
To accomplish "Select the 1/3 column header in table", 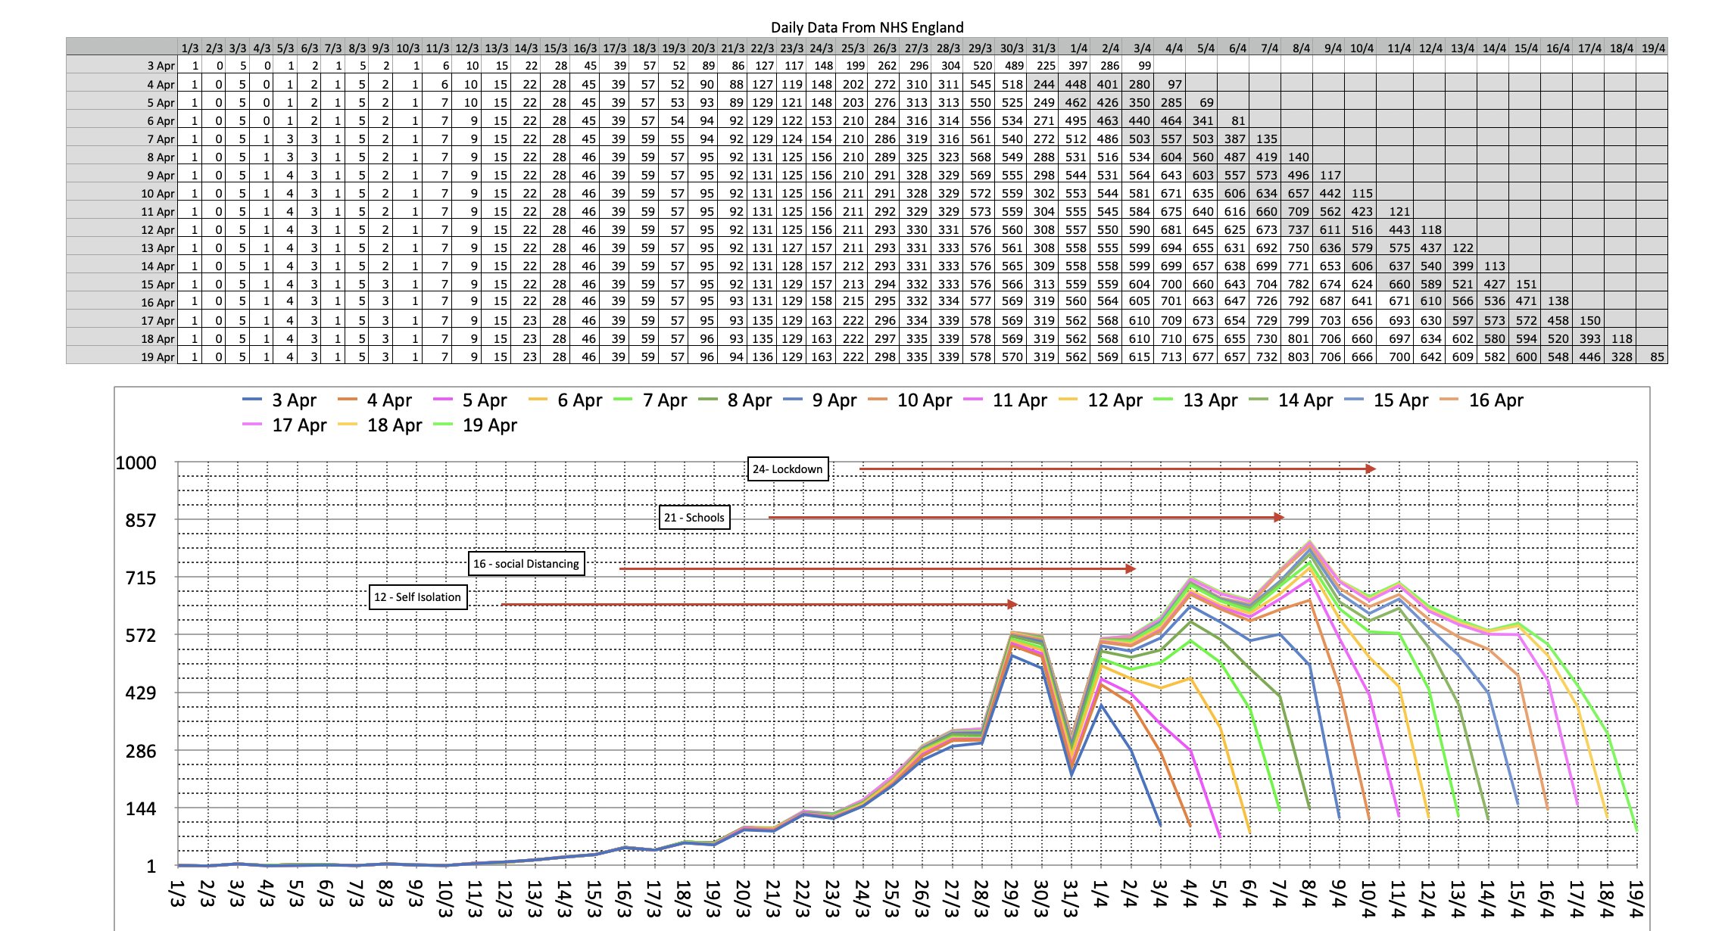I will [x=189, y=48].
